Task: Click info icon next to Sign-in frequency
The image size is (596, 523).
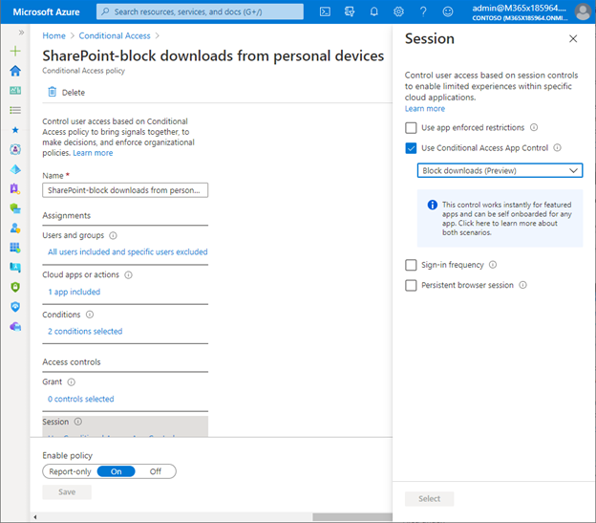Action: pyautogui.click(x=493, y=265)
